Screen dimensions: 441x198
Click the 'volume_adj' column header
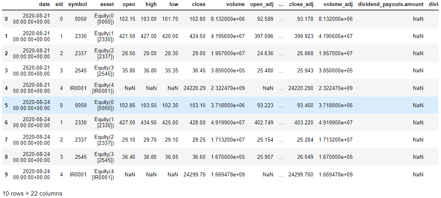[x=337, y=4]
